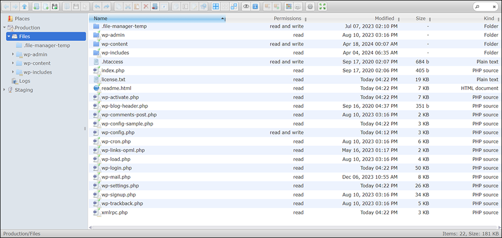Screen dimensions: 502x238
Task: Expand the wp-admin folder in the tree
Action: [13, 54]
